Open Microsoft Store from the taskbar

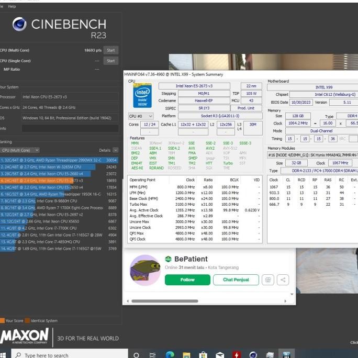203,355
